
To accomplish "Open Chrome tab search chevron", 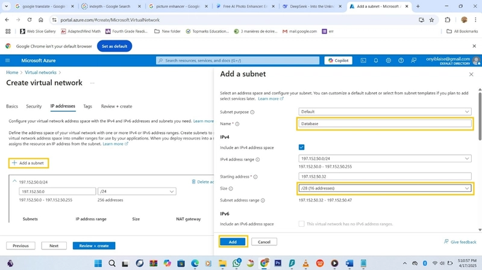I will [x=6, y=6].
